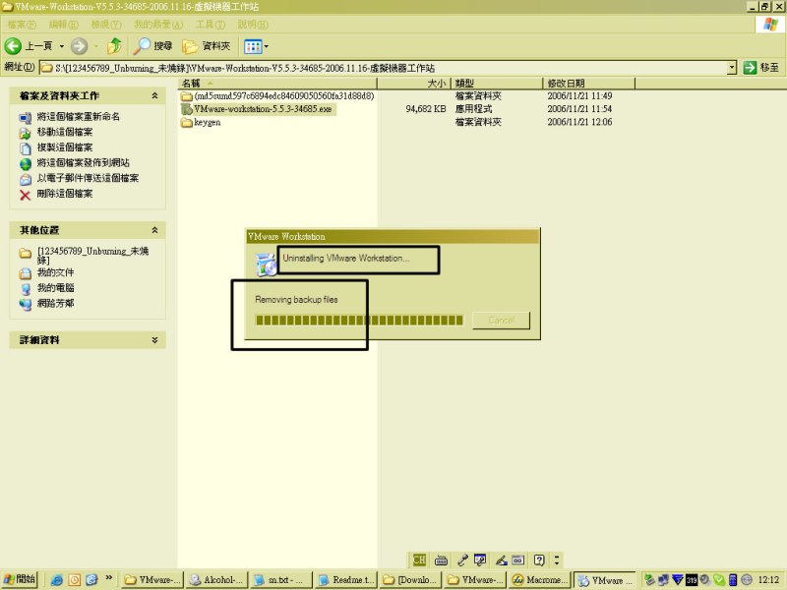This screenshot has width=787, height=590.
Task: Click the CH language indicator on language bar
Action: tap(419, 560)
